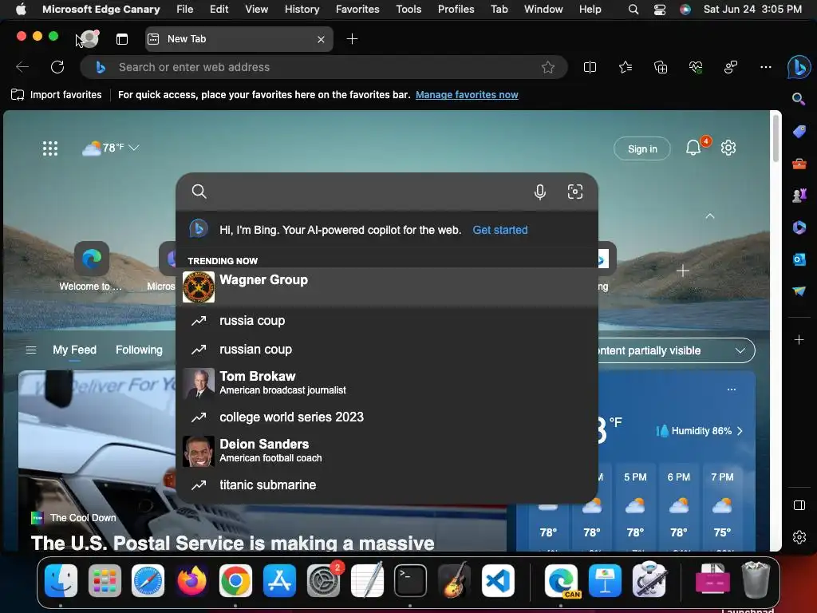Collapse quick links with up chevron
Image resolution: width=817 pixels, height=613 pixels.
point(709,216)
